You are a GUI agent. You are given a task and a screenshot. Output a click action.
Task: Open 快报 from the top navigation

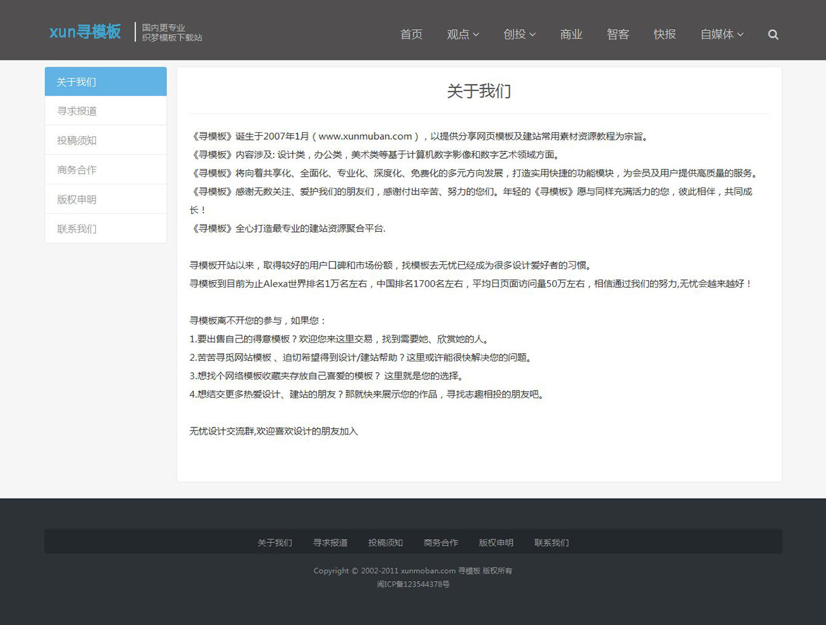click(x=665, y=34)
